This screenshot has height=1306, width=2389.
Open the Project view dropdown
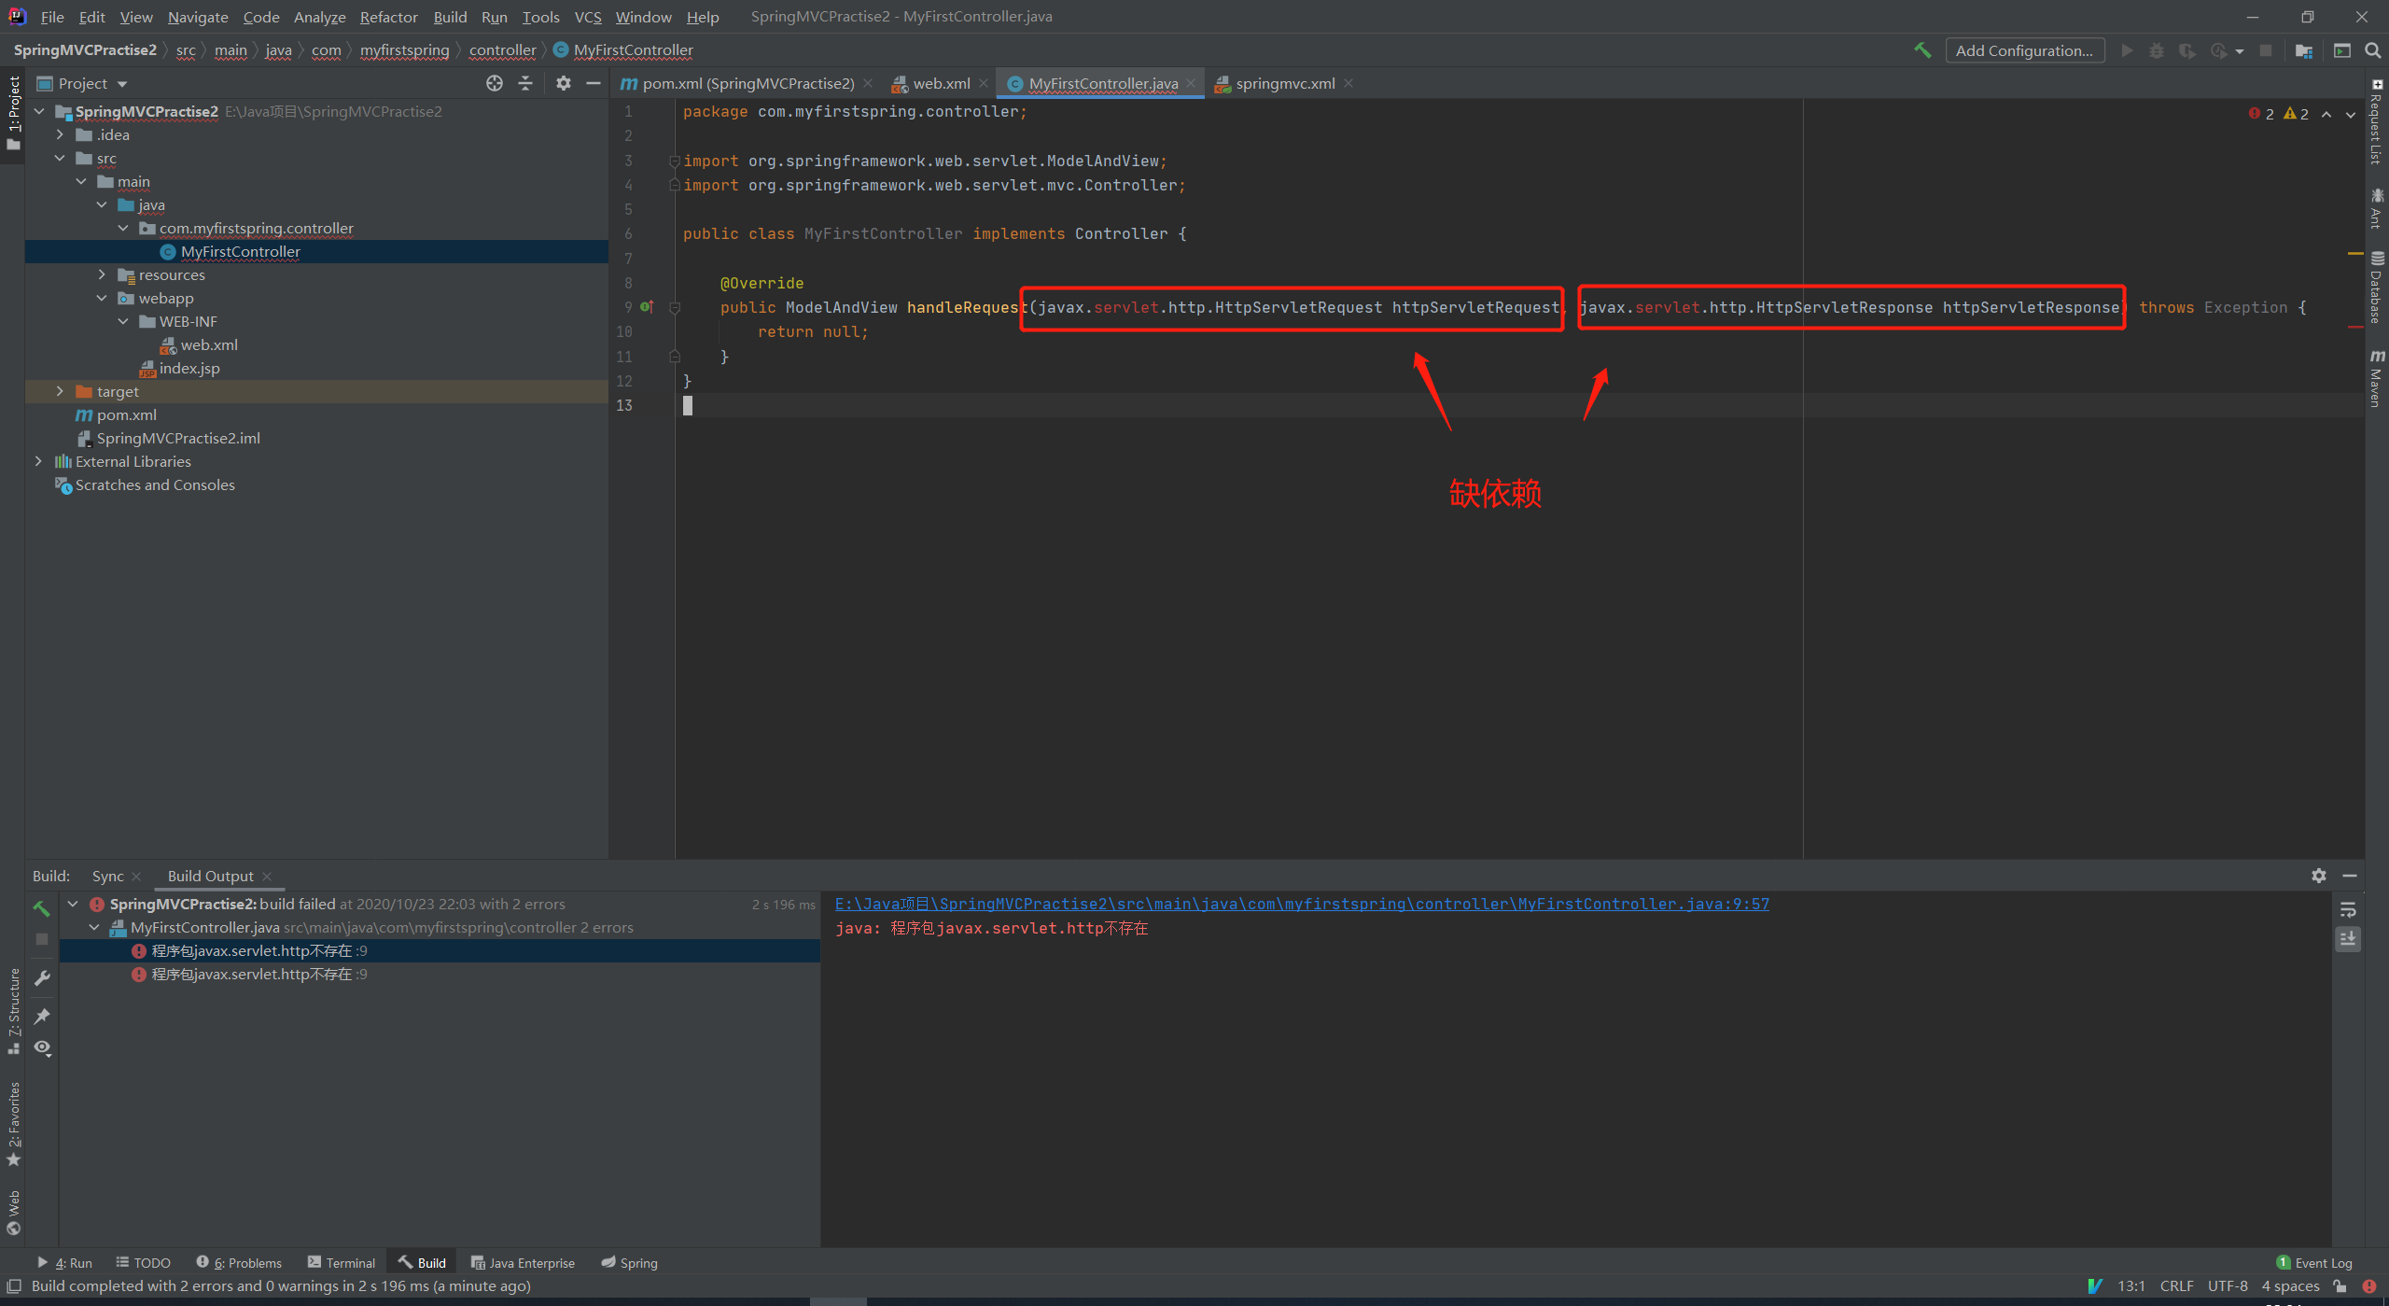122,84
